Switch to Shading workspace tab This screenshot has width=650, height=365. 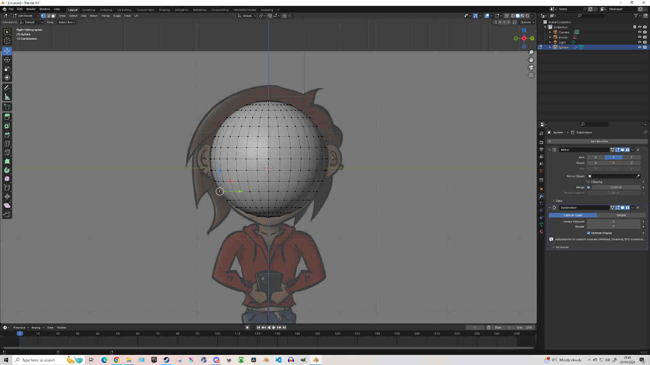pos(164,10)
